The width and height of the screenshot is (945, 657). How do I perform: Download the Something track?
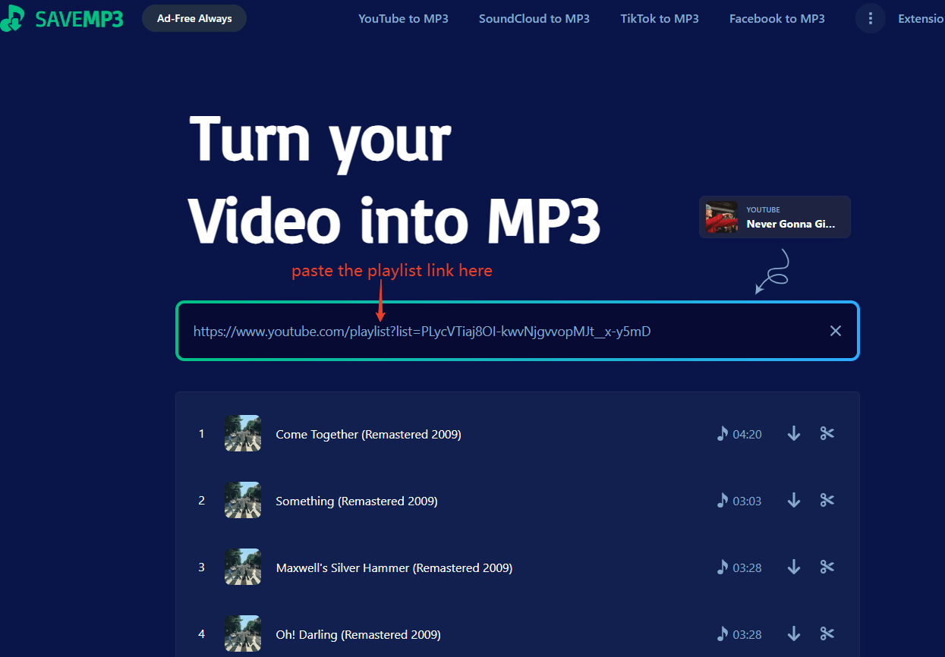click(794, 501)
